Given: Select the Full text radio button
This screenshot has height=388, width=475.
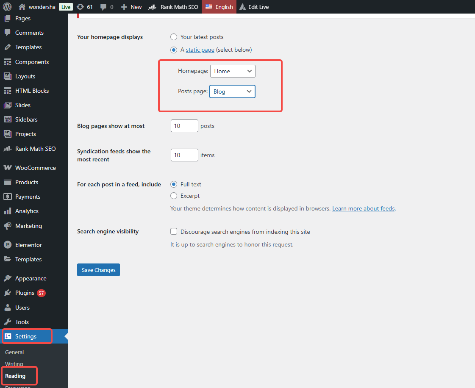Looking at the screenshot, I should click(174, 184).
